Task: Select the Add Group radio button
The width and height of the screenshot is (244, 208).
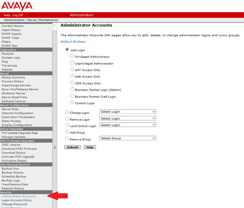Action: click(67, 132)
